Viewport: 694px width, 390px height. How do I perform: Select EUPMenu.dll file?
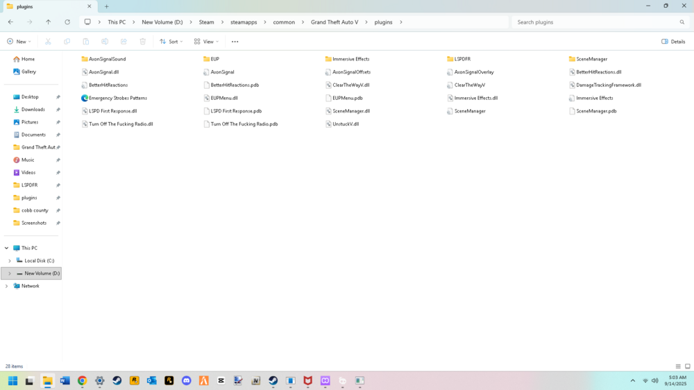click(x=221, y=98)
